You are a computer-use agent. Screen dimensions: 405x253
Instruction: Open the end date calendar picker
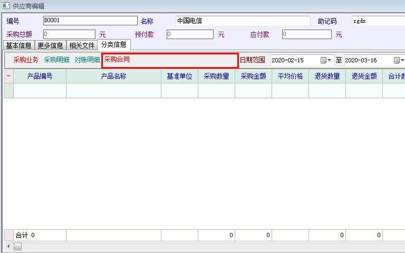click(397, 60)
